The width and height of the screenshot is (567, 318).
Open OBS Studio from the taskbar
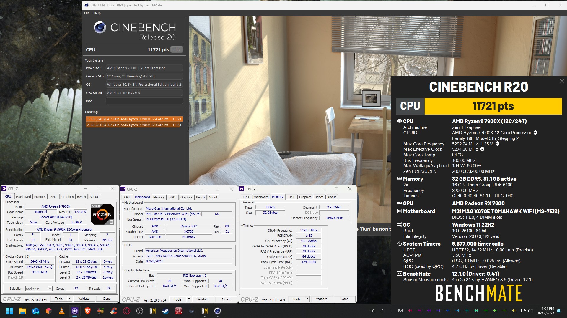pos(139,311)
